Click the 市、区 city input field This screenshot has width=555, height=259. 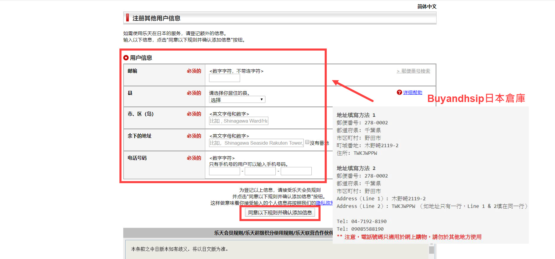(x=239, y=121)
